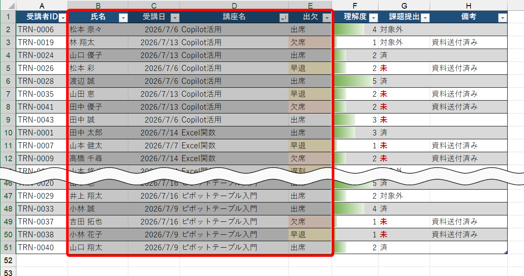The image size is (524, 276).
Task: Open the 理解度 filter dropdown
Action: click(x=373, y=18)
